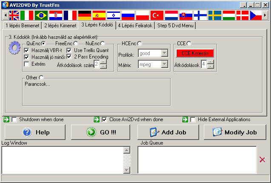Enable the Shutdown when done checkbox
The width and height of the screenshot is (271, 183).
tap(14, 119)
